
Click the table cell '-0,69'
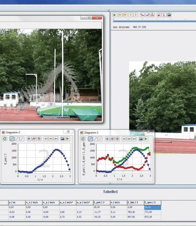51,212
